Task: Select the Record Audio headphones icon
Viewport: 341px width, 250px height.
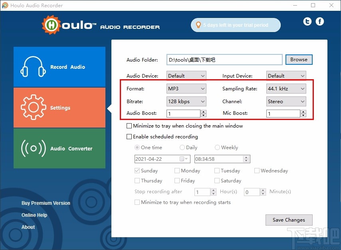Action: 33,67
